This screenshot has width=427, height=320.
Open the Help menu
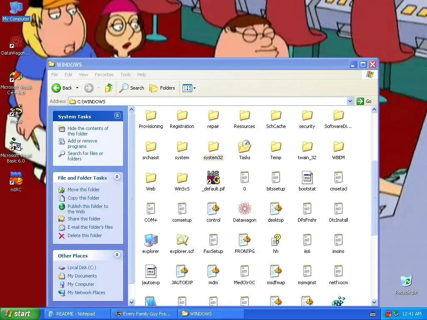[x=142, y=75]
